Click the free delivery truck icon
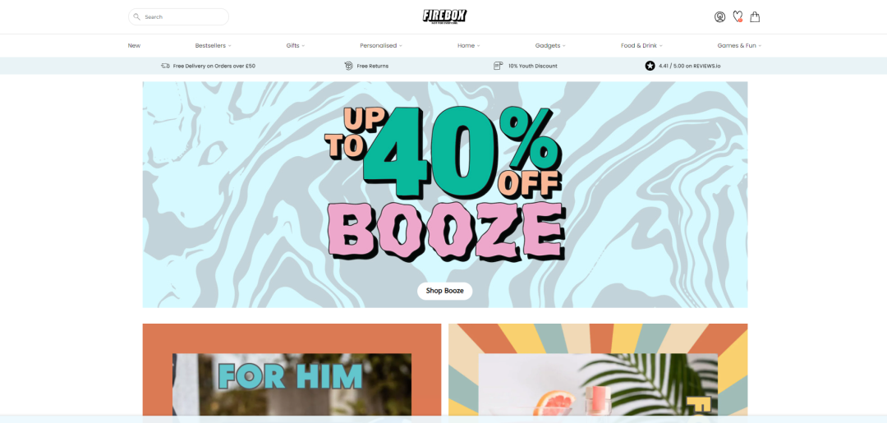This screenshot has height=423, width=887. pos(165,66)
